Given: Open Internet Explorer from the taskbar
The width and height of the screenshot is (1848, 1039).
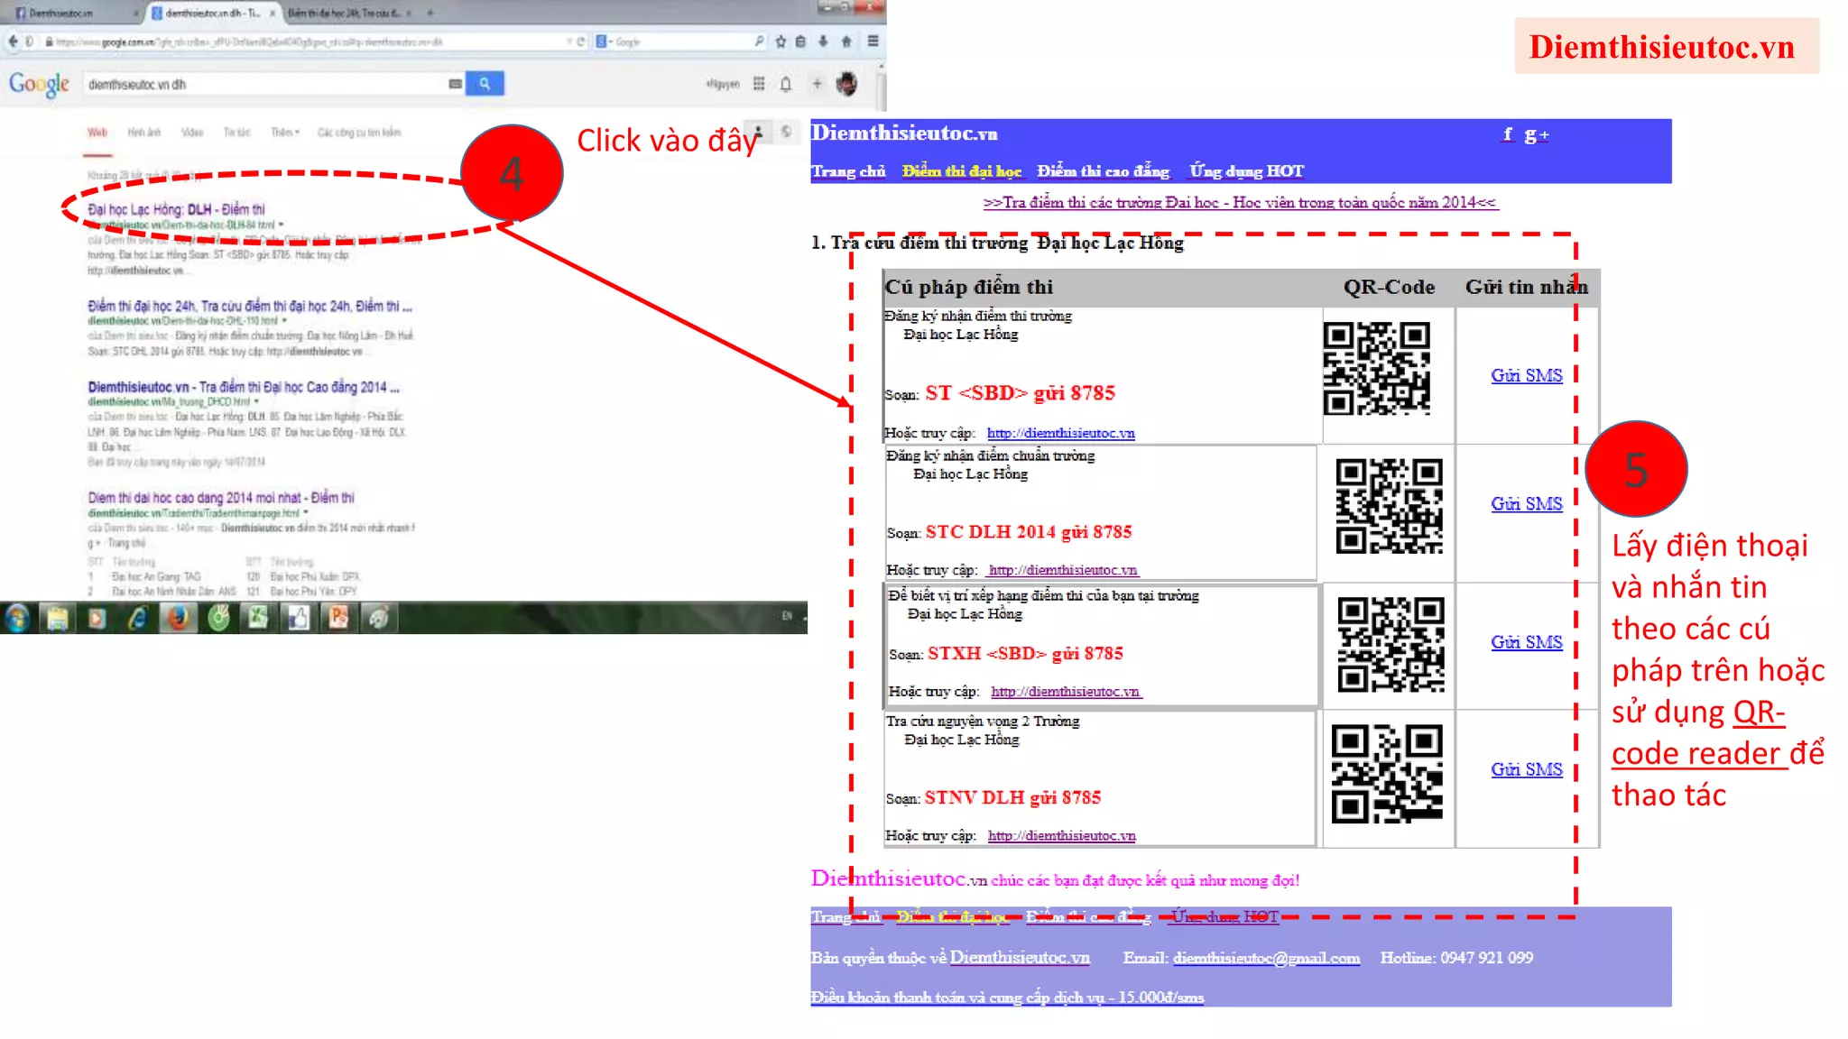Looking at the screenshot, I should 137,618.
